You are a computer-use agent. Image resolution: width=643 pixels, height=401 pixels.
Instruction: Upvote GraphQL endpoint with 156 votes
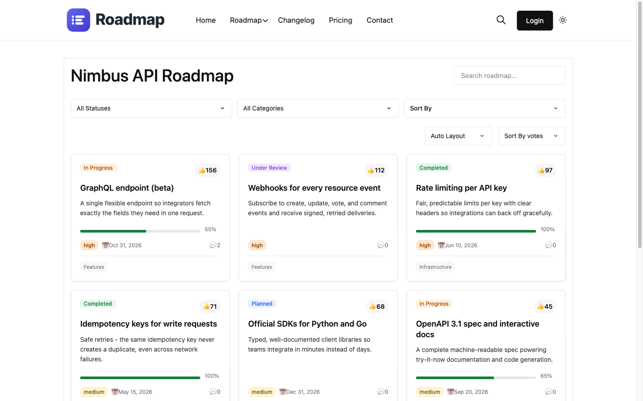tap(208, 170)
